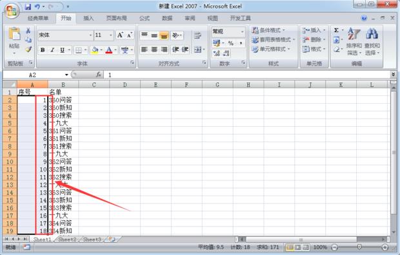Open Find and Select (查找和选择)
400x255 pixels.
[372, 41]
